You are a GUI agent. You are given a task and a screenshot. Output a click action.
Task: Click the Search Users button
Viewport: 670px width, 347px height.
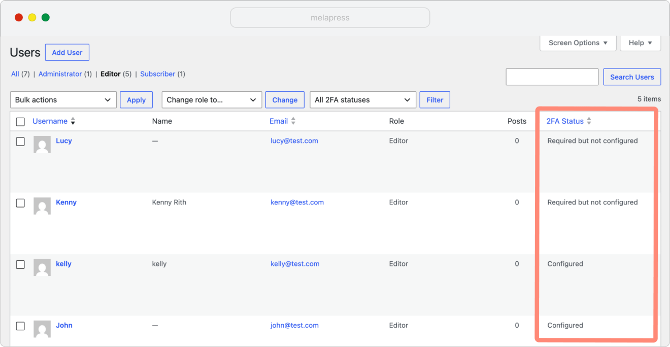click(632, 77)
